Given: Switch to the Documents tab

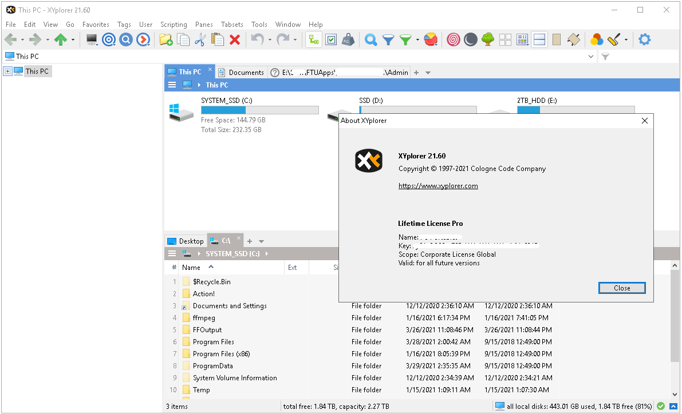Looking at the screenshot, I should point(242,72).
